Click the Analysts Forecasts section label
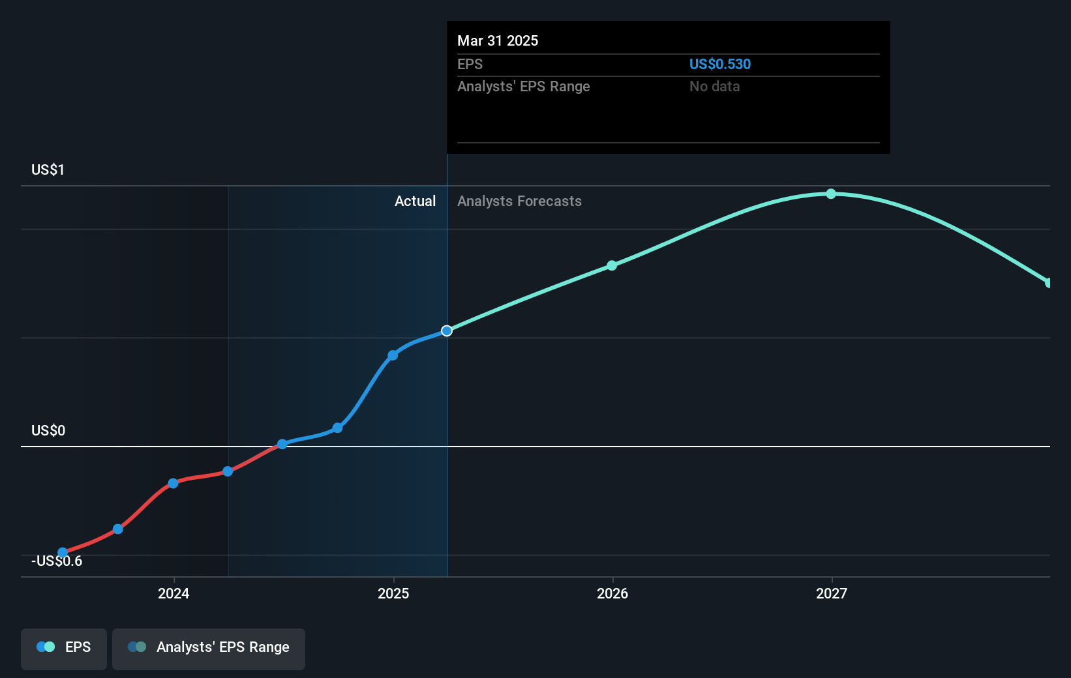The image size is (1071, 678). pyautogui.click(x=519, y=201)
